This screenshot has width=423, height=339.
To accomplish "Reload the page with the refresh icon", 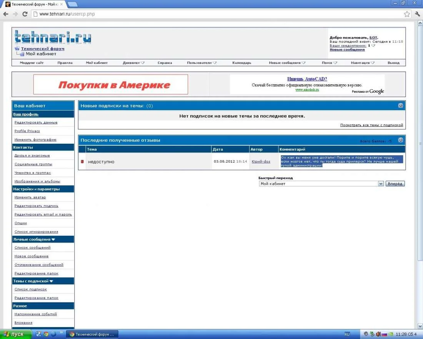I will tap(25, 14).
